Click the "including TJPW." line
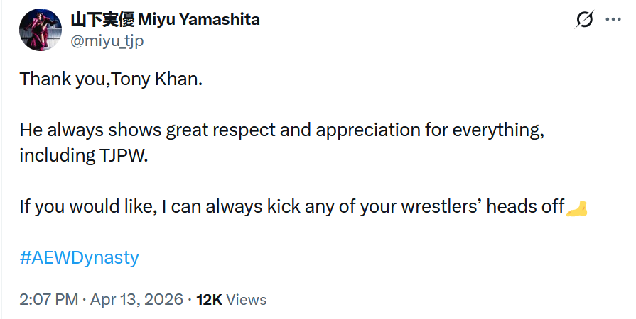The height and width of the screenshot is (319, 636). (84, 156)
